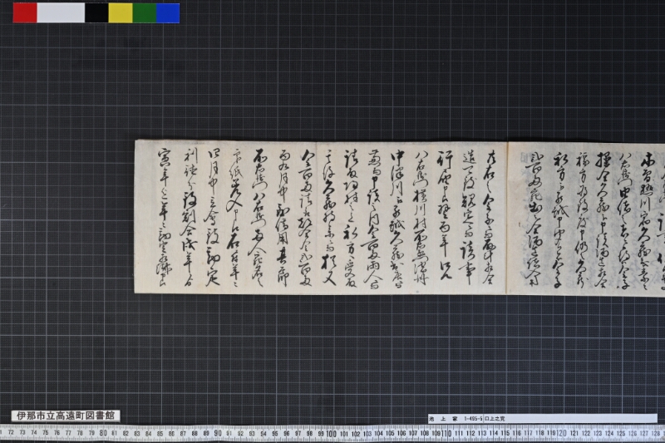Select the 75 mark on the ruler
Image resolution: width=665 pixels, height=443 pixels.
tap(46, 433)
